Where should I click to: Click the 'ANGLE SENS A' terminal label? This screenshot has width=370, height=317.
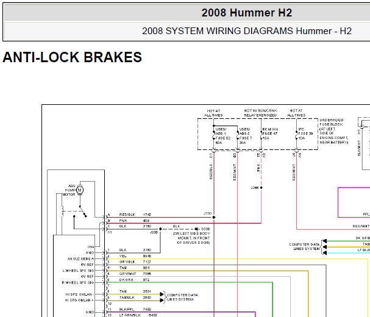click(80, 258)
